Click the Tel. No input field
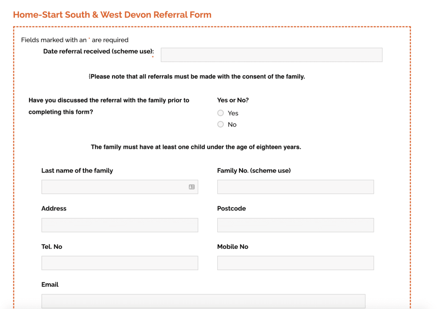 [x=120, y=263]
